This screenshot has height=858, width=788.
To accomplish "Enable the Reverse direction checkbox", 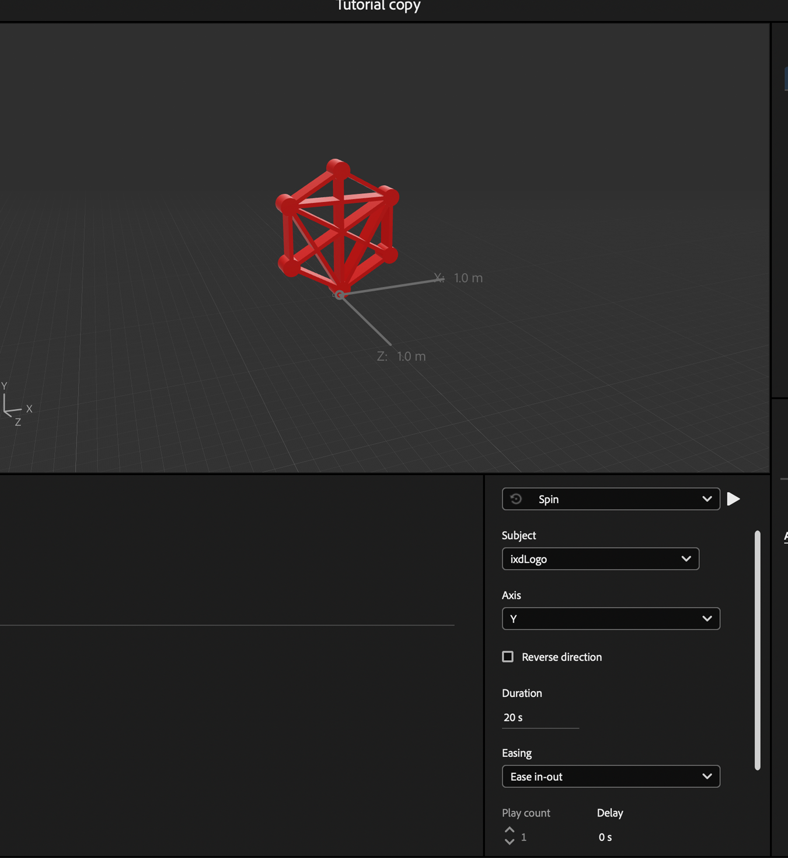I will [507, 657].
